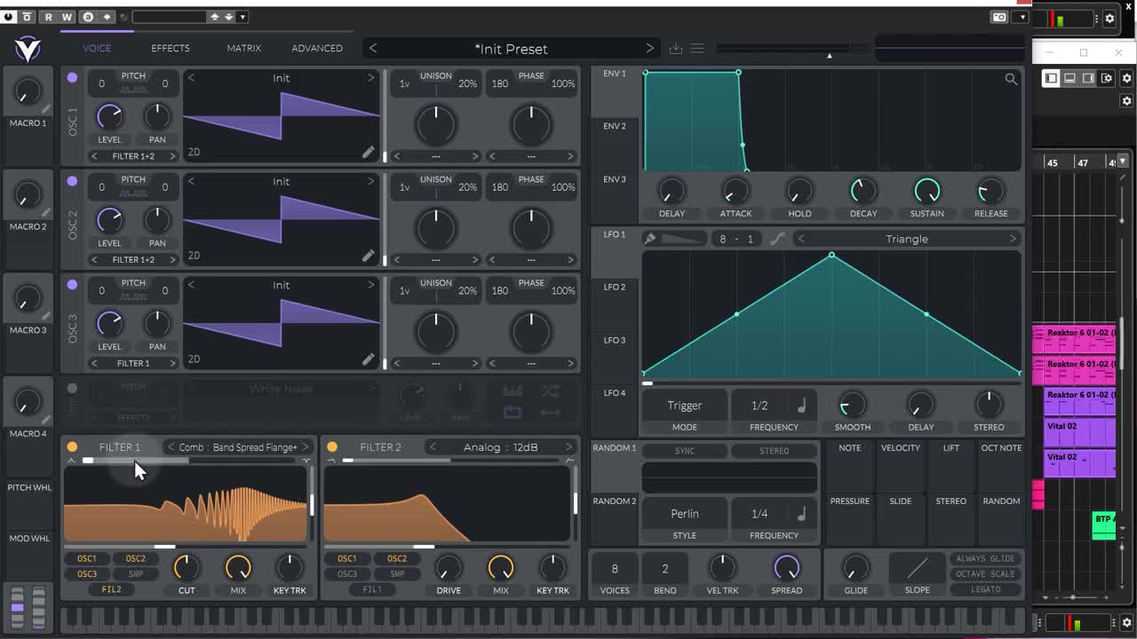Disable oscillator 2 power toggle
The image size is (1137, 639).
72,181
